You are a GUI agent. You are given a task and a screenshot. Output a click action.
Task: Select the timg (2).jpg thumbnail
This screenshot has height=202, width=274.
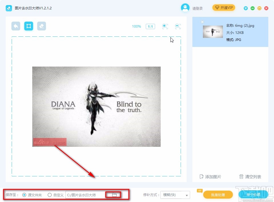pos(213,32)
